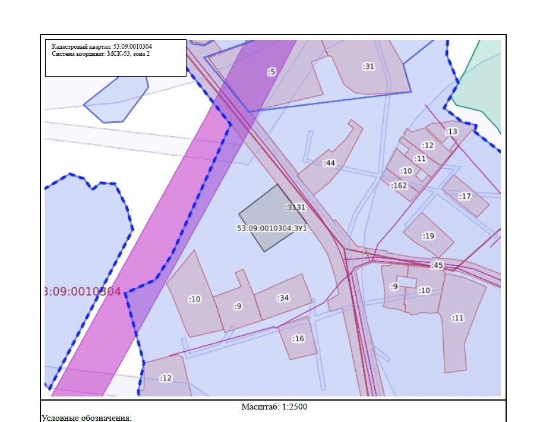
Task: Select parcel :13 in the upper right
Action: 451,131
